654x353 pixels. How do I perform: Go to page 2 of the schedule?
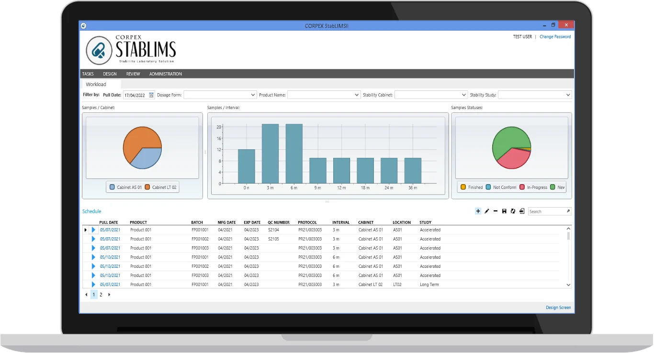click(x=101, y=295)
